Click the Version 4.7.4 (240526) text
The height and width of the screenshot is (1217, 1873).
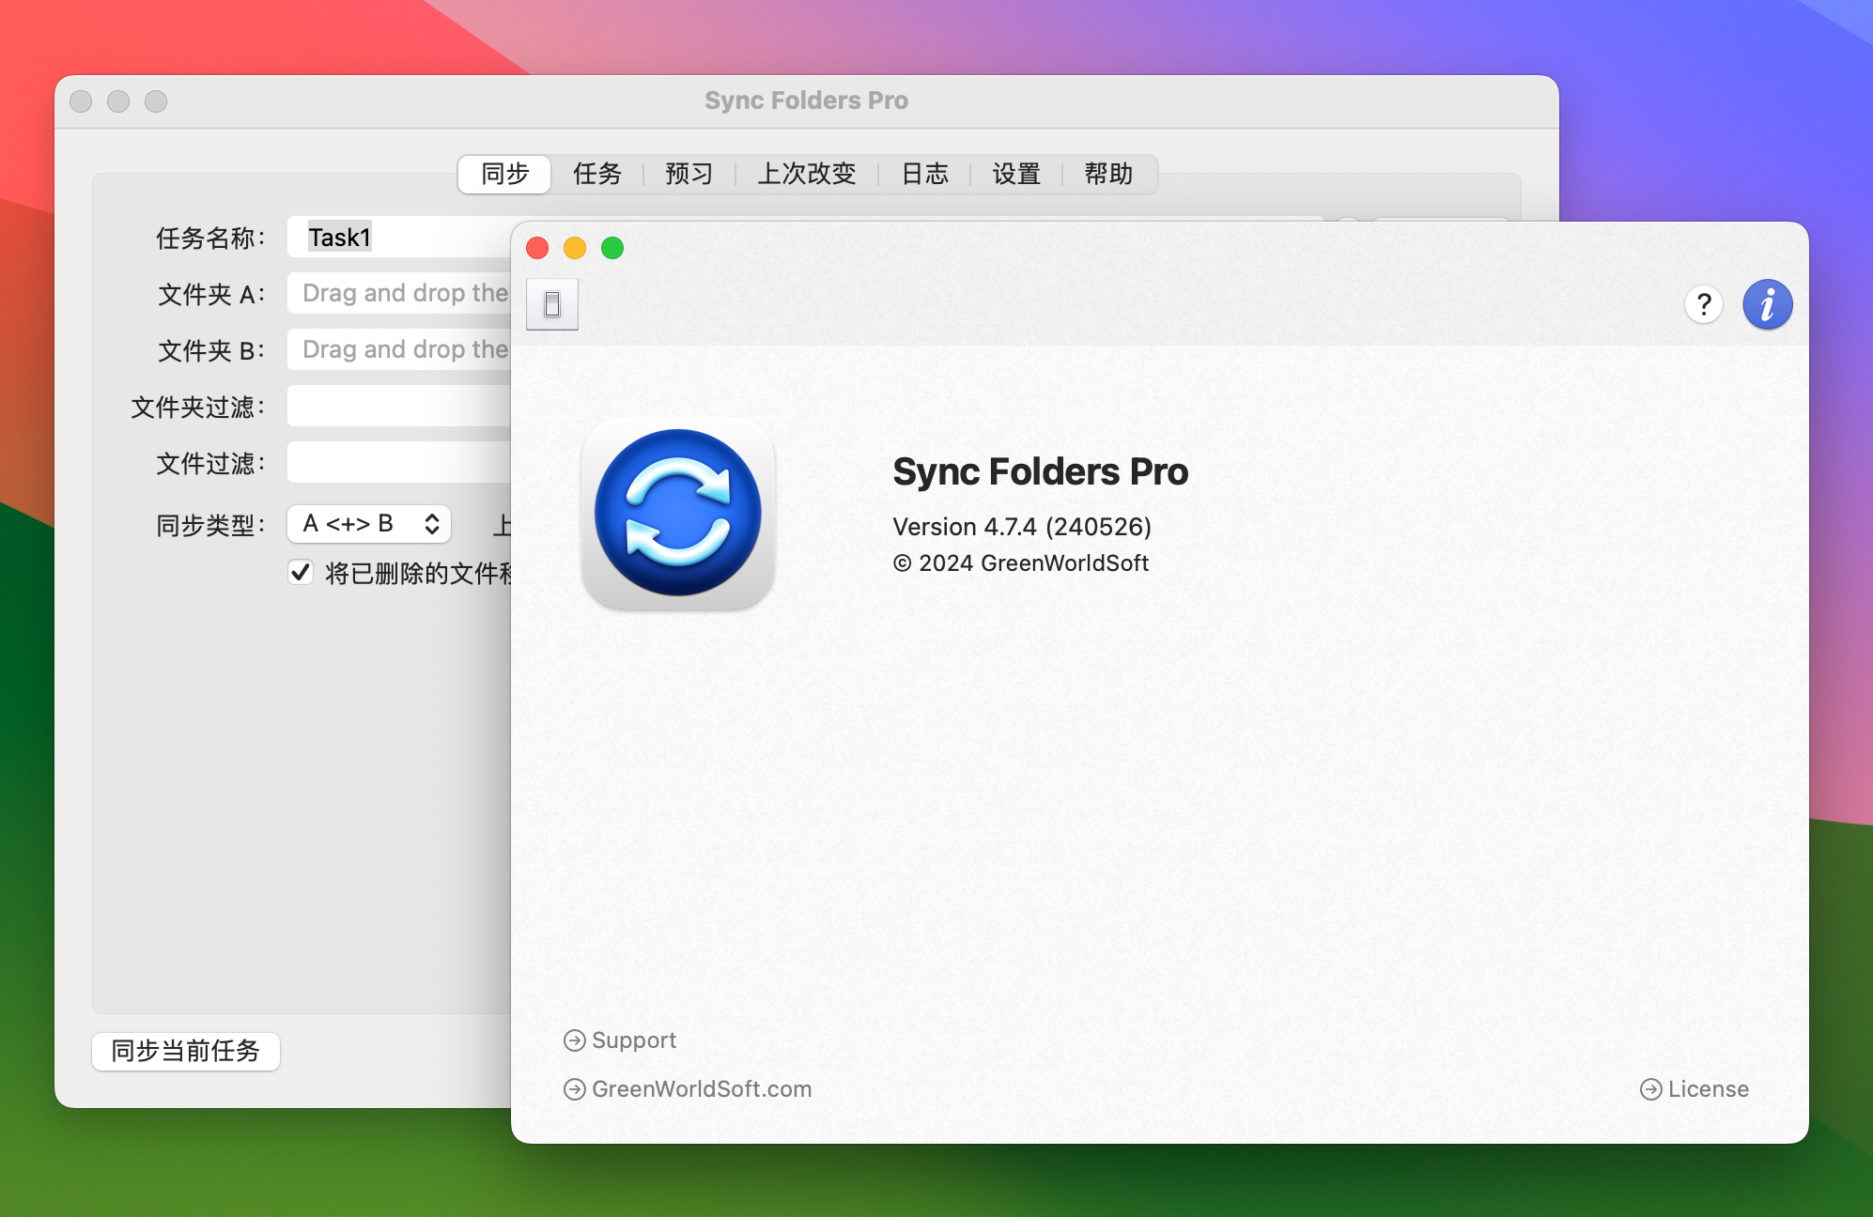(x=1022, y=527)
